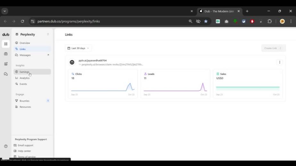Open the Help center link
The image size is (296, 166).
tap(22, 151)
